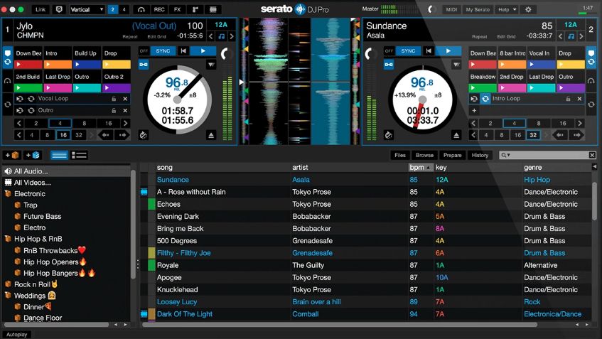602x339 pixels.
Task: Open the Prepare panel tab
Action: click(x=452, y=155)
